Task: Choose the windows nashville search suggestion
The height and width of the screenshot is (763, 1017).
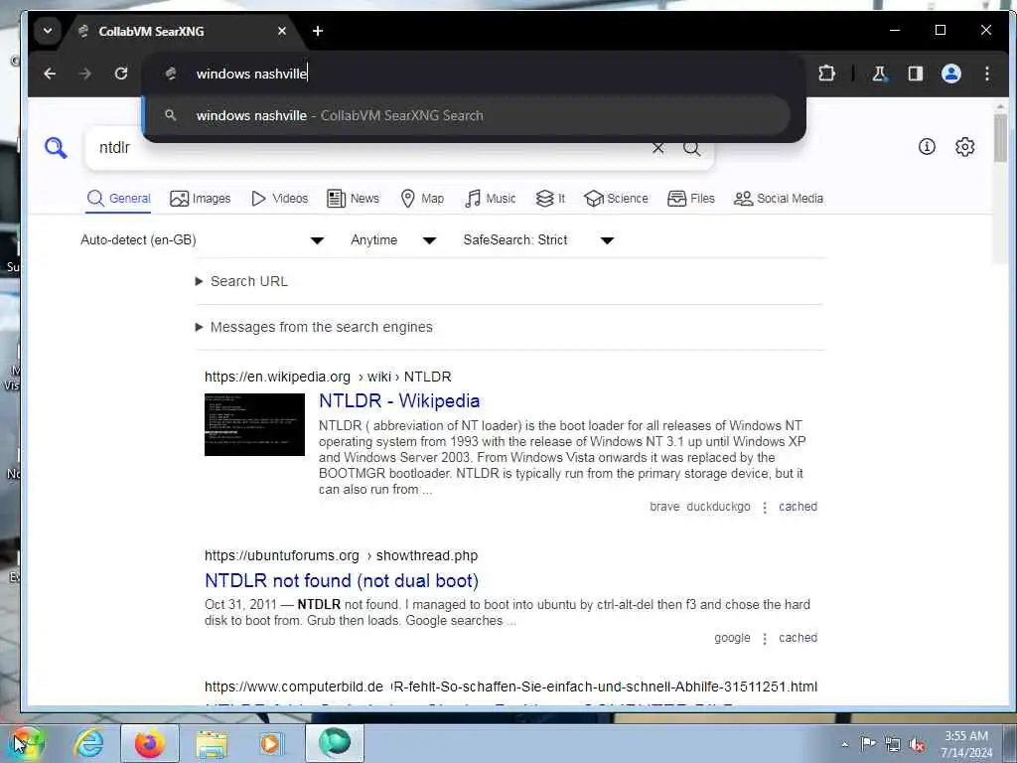Action: 466,115
